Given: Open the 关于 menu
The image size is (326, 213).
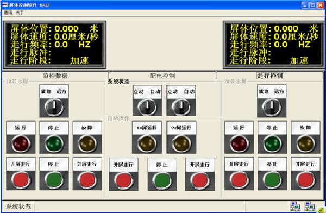Looking at the screenshot, I should [x=20, y=12].
